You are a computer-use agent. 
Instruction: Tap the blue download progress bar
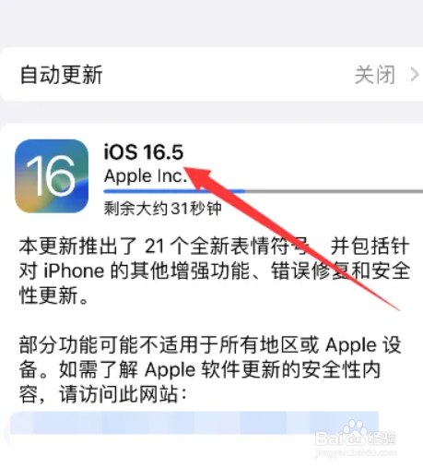click(x=174, y=191)
